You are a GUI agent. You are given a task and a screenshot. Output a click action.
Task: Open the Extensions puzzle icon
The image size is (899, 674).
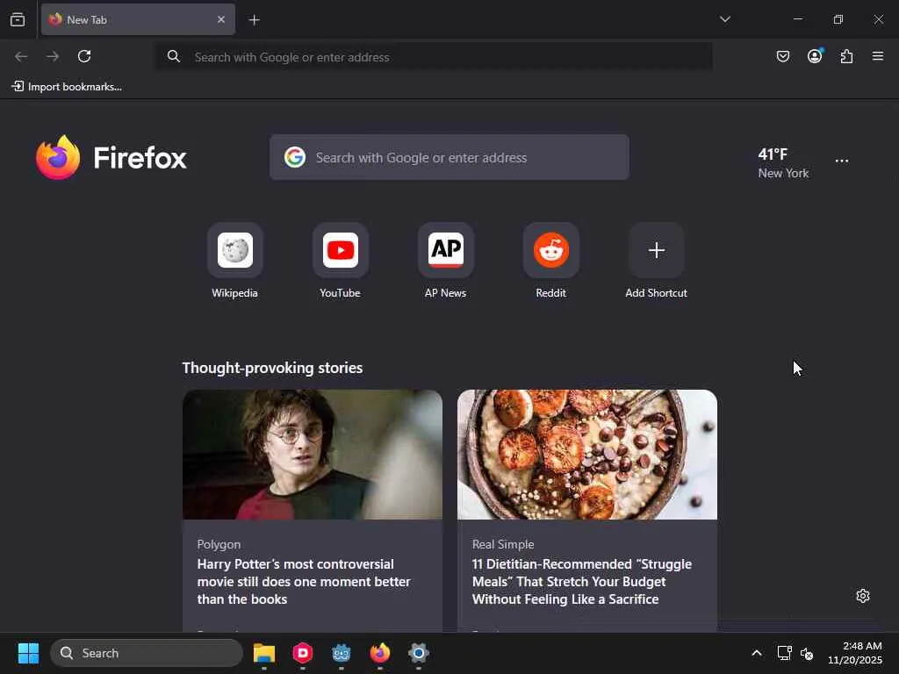(846, 56)
